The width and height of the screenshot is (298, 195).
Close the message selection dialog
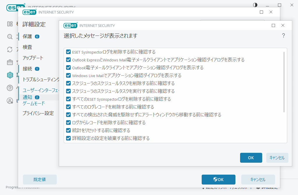coord(283,26)
